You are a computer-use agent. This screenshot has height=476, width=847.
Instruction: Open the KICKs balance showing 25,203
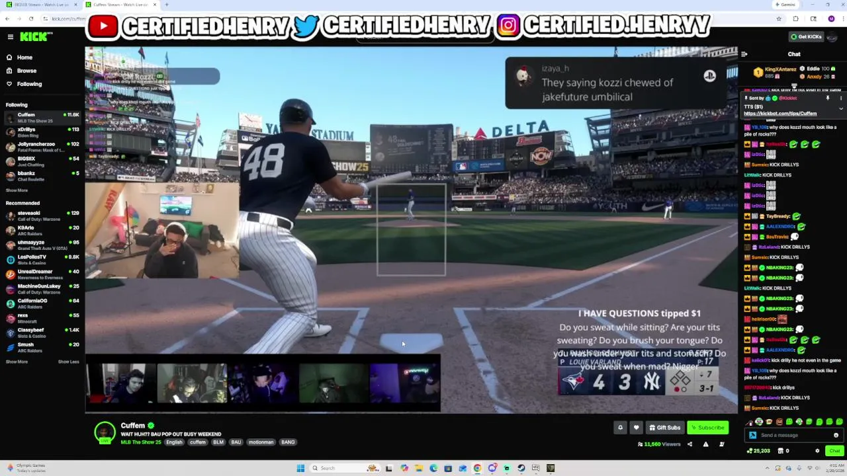(x=758, y=451)
